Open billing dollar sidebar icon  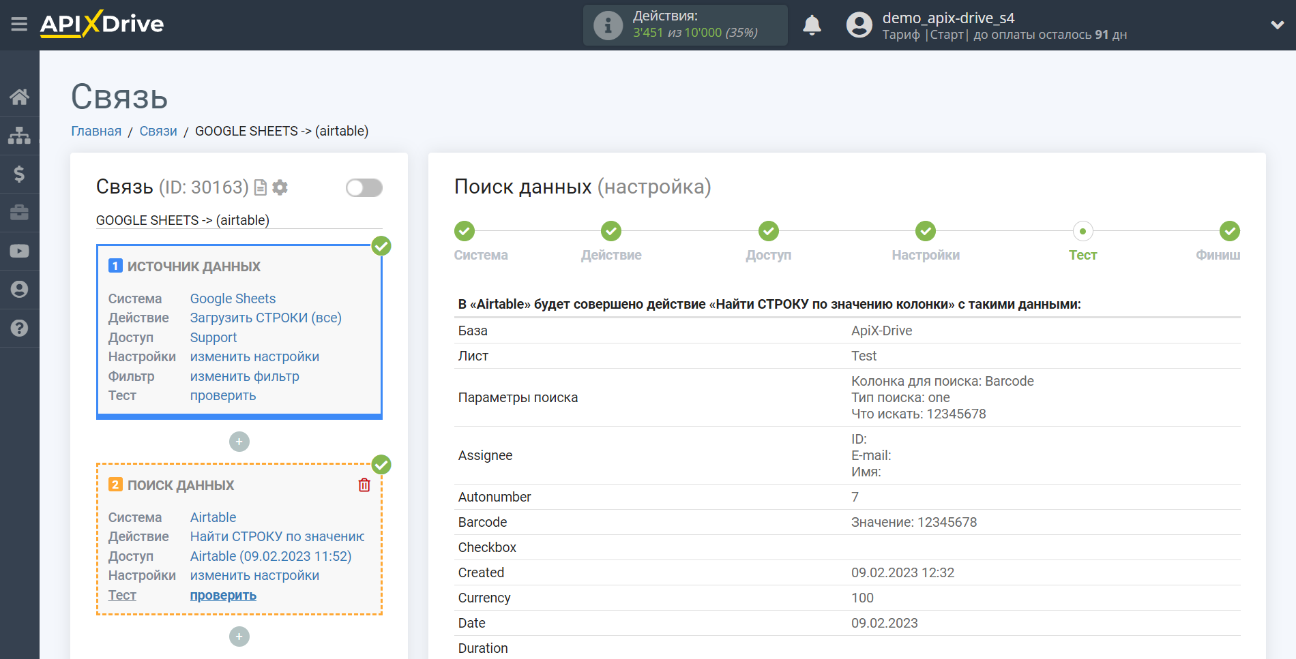19,174
